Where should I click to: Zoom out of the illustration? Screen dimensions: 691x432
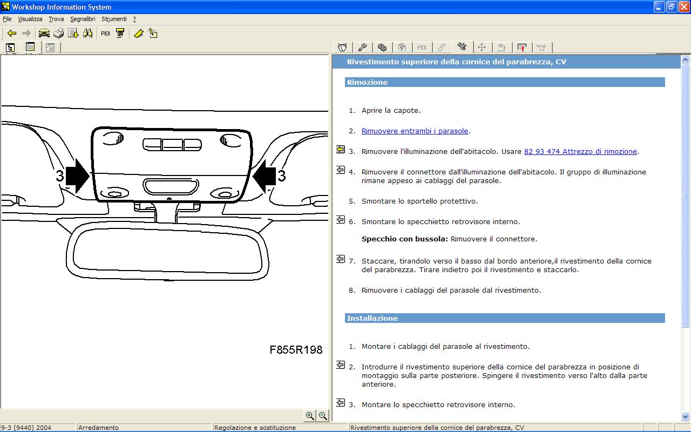click(x=323, y=416)
